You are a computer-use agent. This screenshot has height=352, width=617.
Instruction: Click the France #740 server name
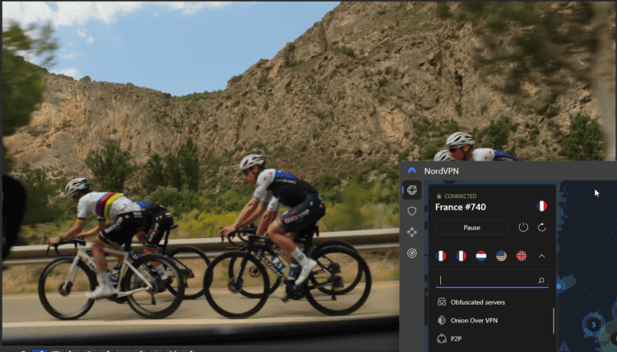[460, 207]
